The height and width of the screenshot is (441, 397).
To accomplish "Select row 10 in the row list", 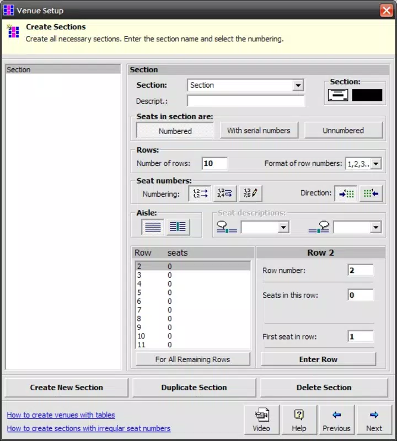I will 193,336.
